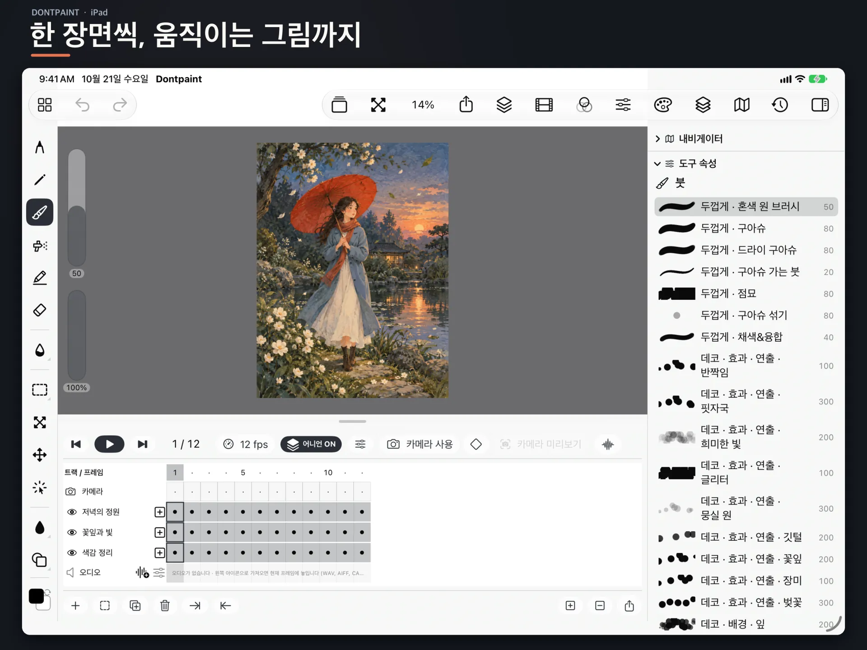Select the brush tool in left toolbar
867x650 pixels.
pos(40,212)
